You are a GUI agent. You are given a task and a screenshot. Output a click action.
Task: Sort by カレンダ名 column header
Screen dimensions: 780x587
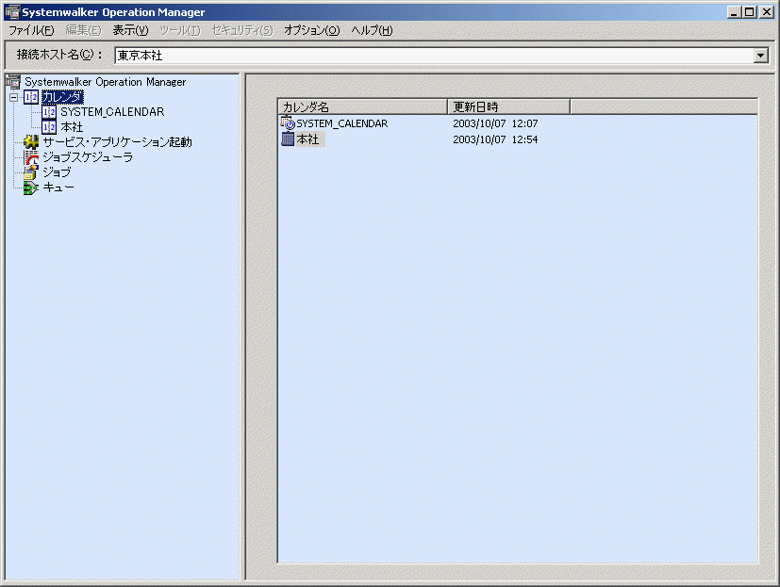pos(362,106)
